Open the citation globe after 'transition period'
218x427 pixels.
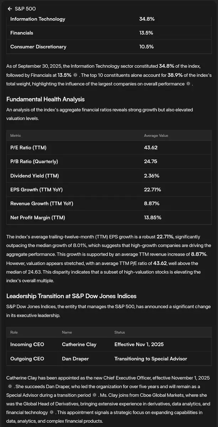(95, 395)
